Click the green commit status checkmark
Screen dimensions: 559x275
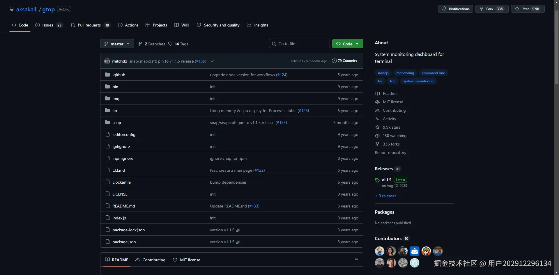213,61
